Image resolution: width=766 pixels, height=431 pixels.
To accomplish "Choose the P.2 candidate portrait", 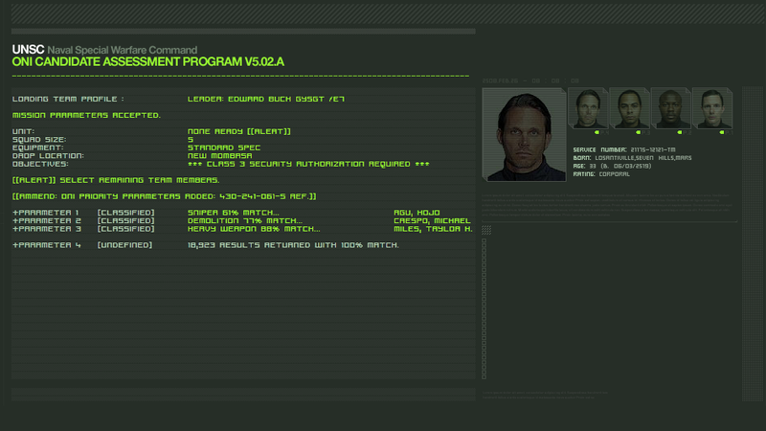I will [x=671, y=108].
